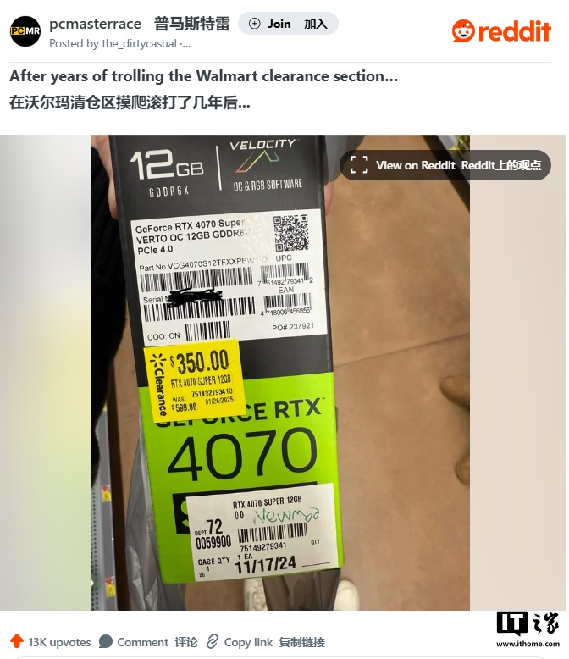Click the Reddit snoo mascot icon
This screenshot has height=659, width=569.
463,31
